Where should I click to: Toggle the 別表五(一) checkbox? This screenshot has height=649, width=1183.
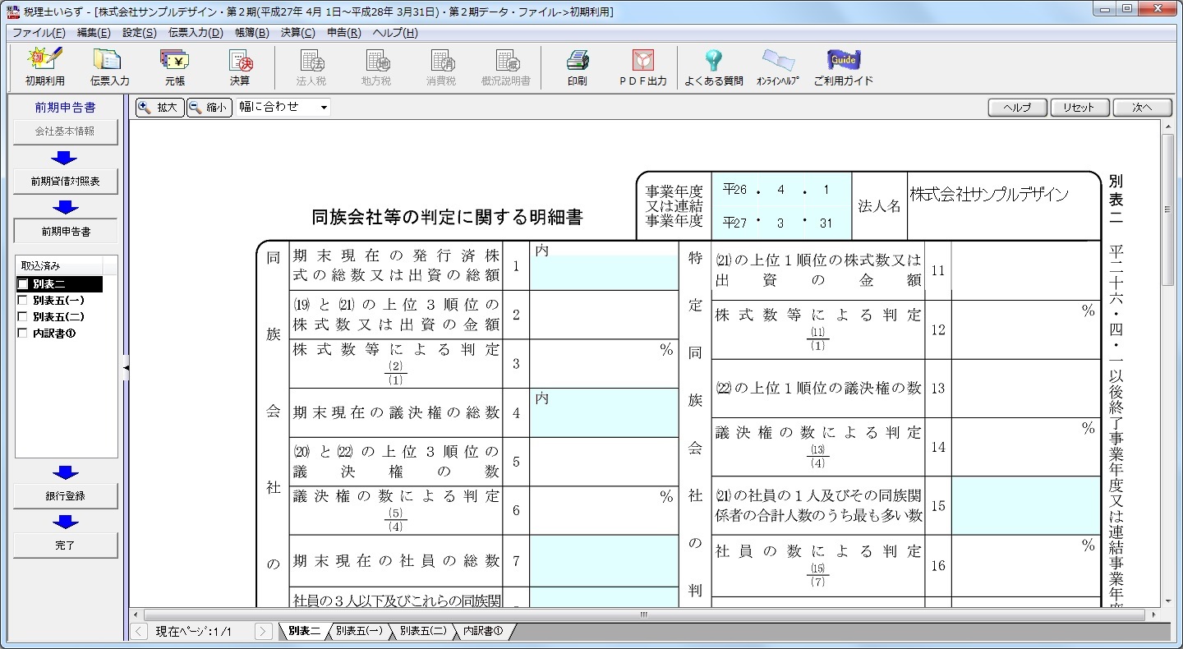coord(23,301)
